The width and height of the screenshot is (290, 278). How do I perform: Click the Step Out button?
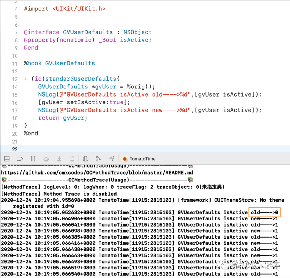pos(73,159)
